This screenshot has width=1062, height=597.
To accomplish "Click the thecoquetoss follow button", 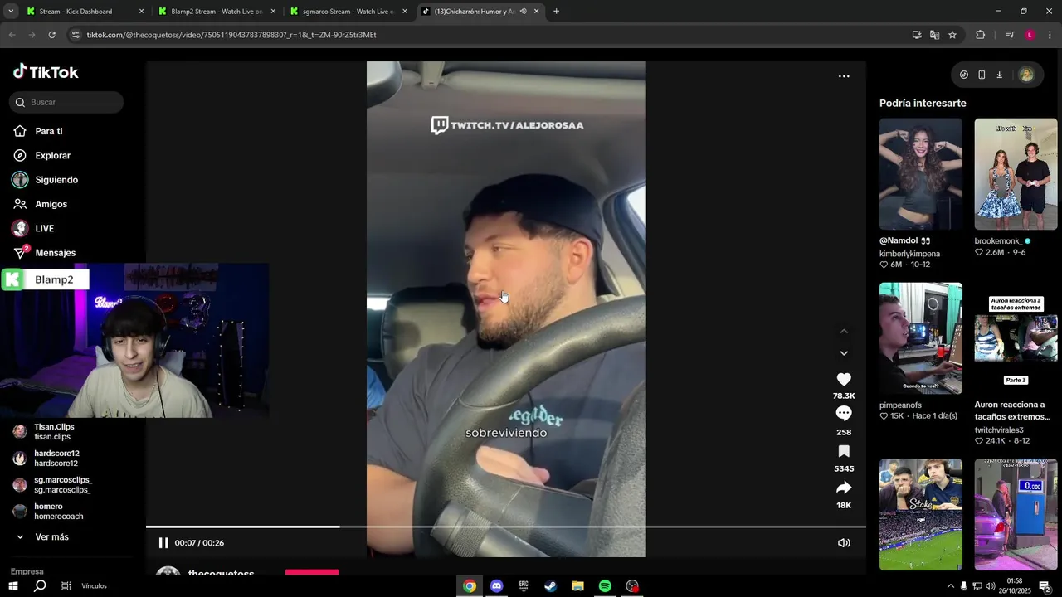I will 312,572.
